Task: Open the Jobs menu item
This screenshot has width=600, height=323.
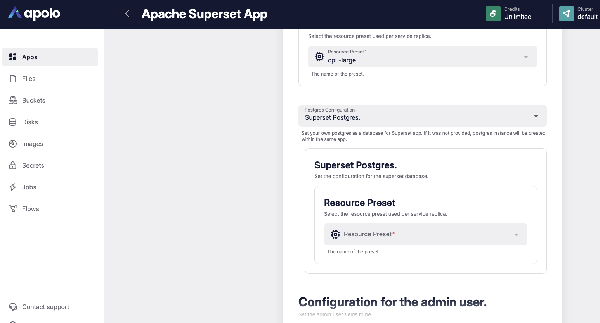Action: tap(29, 187)
